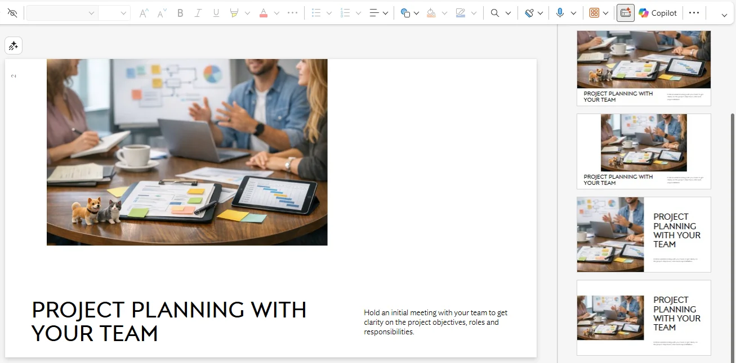Expand the arrow beside the orange grid icon
Viewport: 736px width, 363px height.
point(606,13)
